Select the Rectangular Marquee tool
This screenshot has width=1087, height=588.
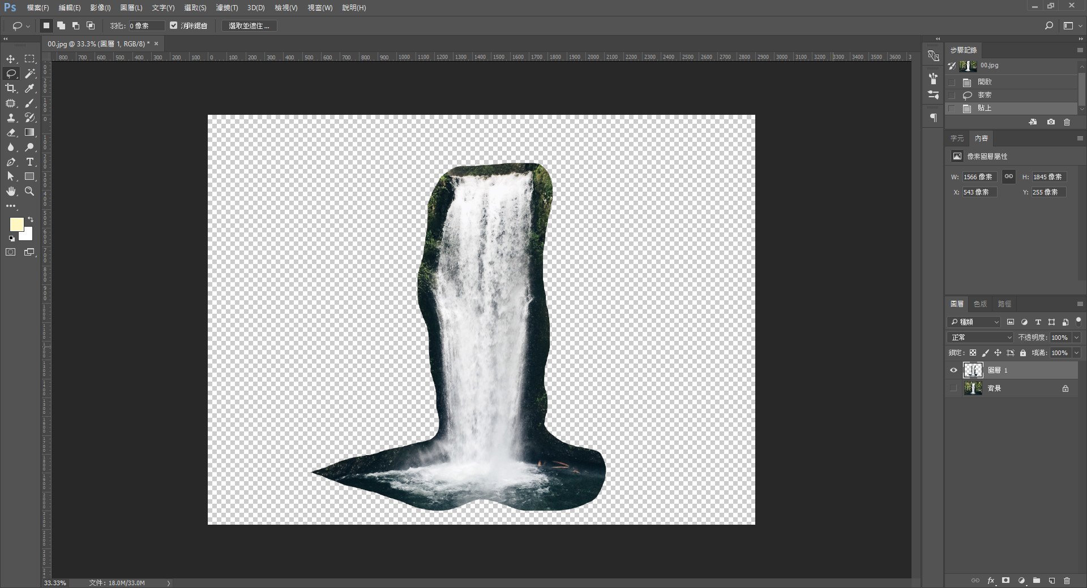[x=30, y=59]
